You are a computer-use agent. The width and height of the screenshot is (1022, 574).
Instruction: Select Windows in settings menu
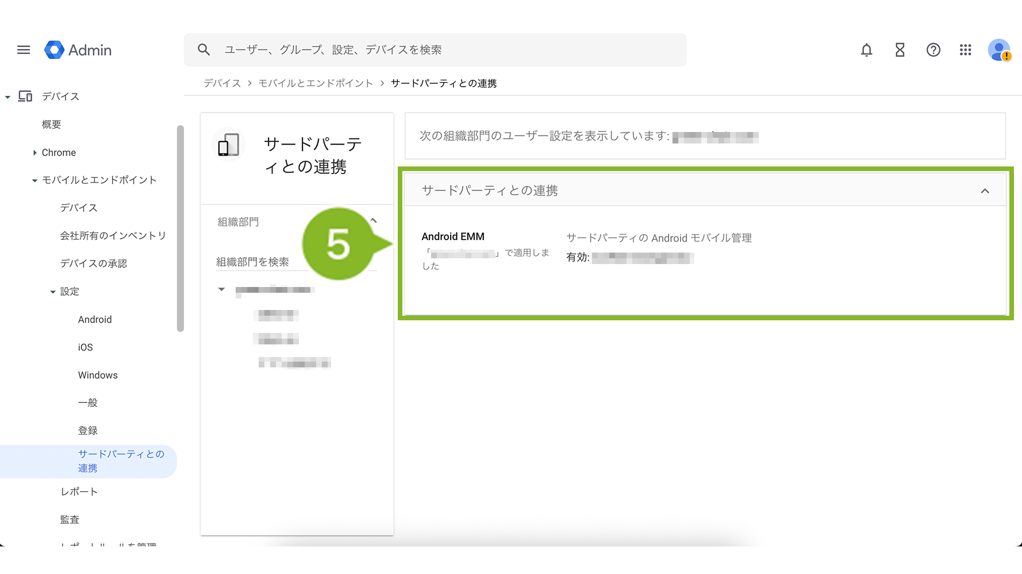(x=98, y=375)
